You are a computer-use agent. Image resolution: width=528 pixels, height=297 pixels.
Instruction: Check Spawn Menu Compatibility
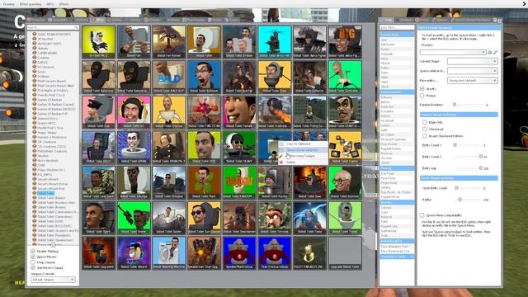(x=422, y=214)
